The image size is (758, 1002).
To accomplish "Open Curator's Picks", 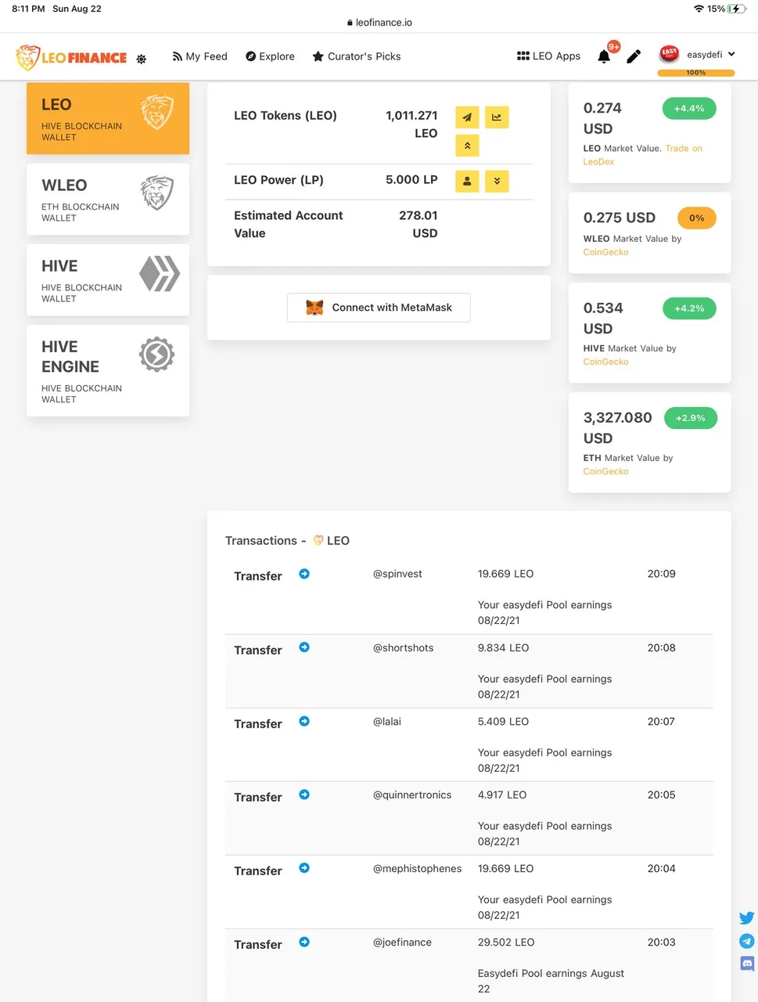I will point(357,56).
